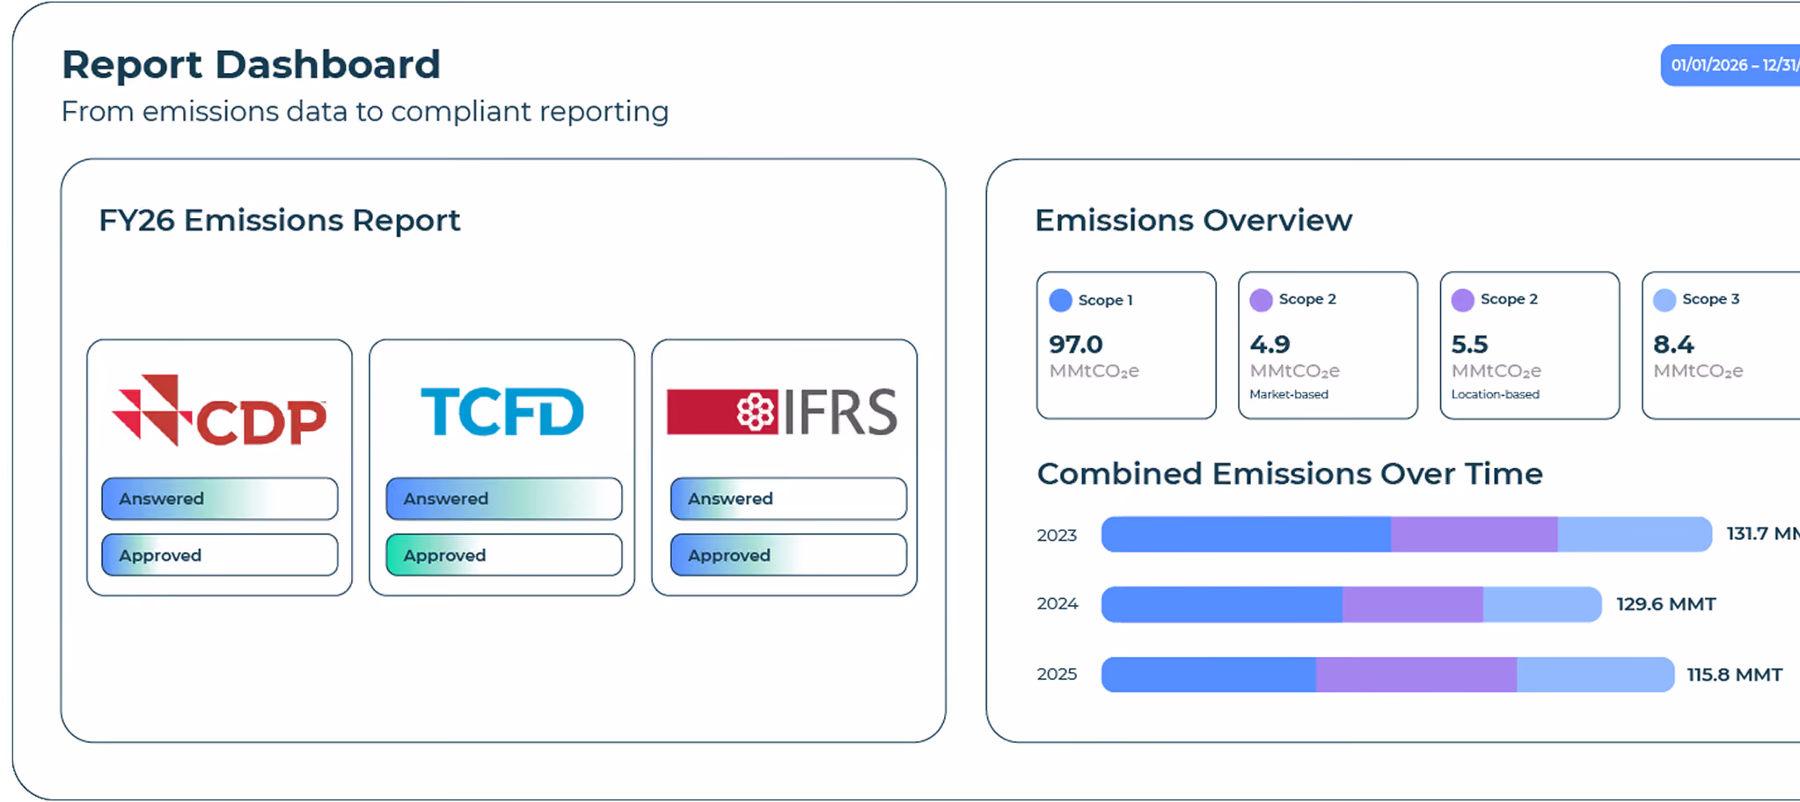1800x802 pixels.
Task: Open the Scope 1 emissions card value 97.0
Action: click(x=1075, y=344)
